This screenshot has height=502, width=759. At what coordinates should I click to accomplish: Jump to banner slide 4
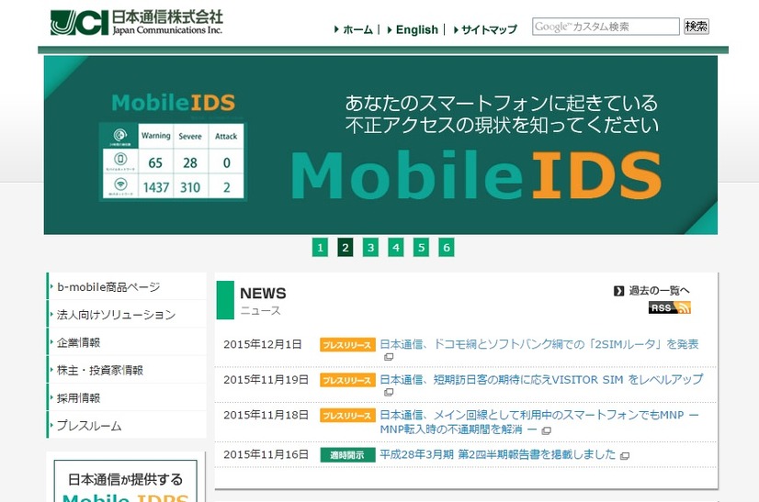[x=396, y=248]
